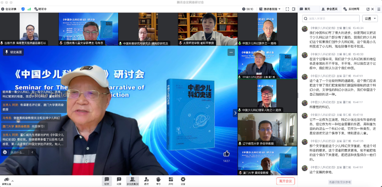This screenshot has width=382, height=187.
Task: Open the 设置 settings gear icon
Action: click(183, 181)
